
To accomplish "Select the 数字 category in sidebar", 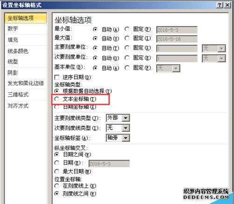I will point(26,28).
